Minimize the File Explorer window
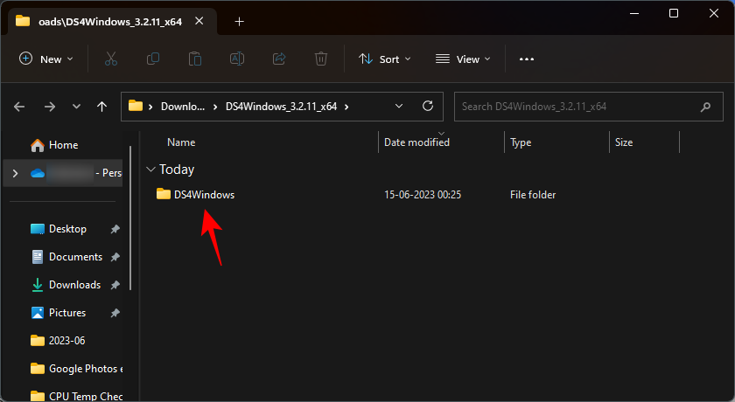Screen dimensions: 735x402 click(x=634, y=13)
